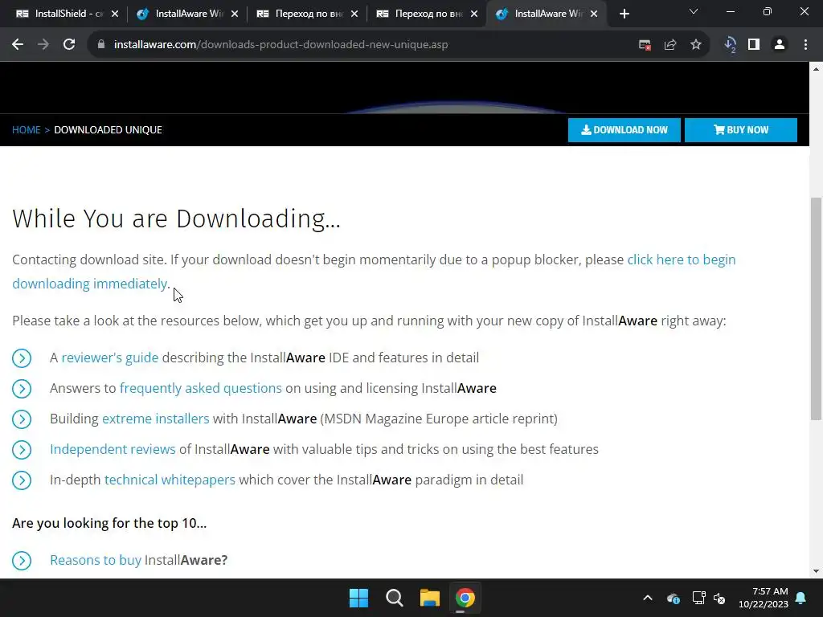Screen dimensions: 823x617
Task: Go back to the previous page
Action: point(18,45)
